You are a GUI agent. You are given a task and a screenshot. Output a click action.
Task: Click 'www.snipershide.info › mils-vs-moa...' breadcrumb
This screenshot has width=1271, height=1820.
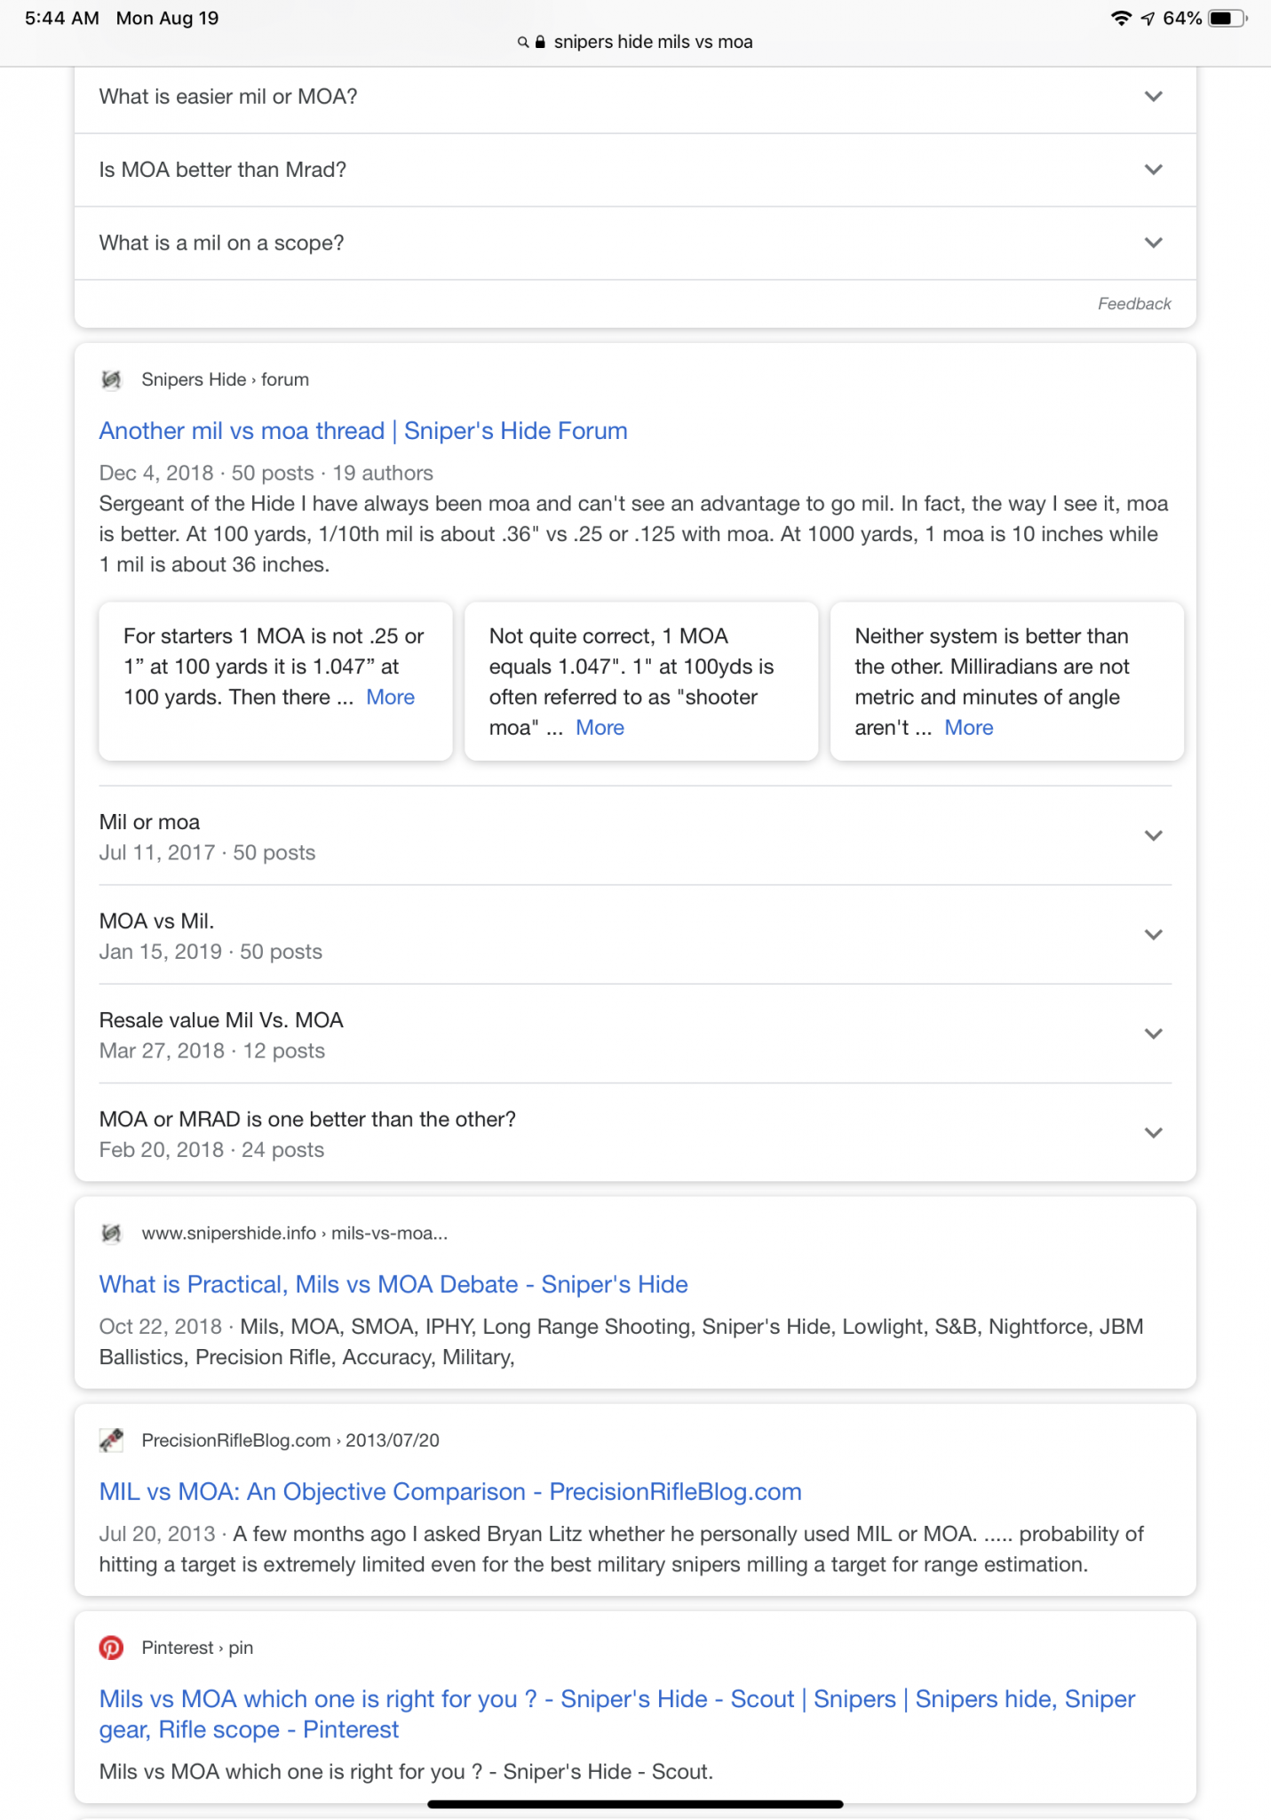click(295, 1233)
